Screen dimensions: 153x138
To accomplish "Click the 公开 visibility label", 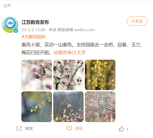I will point(7,5).
